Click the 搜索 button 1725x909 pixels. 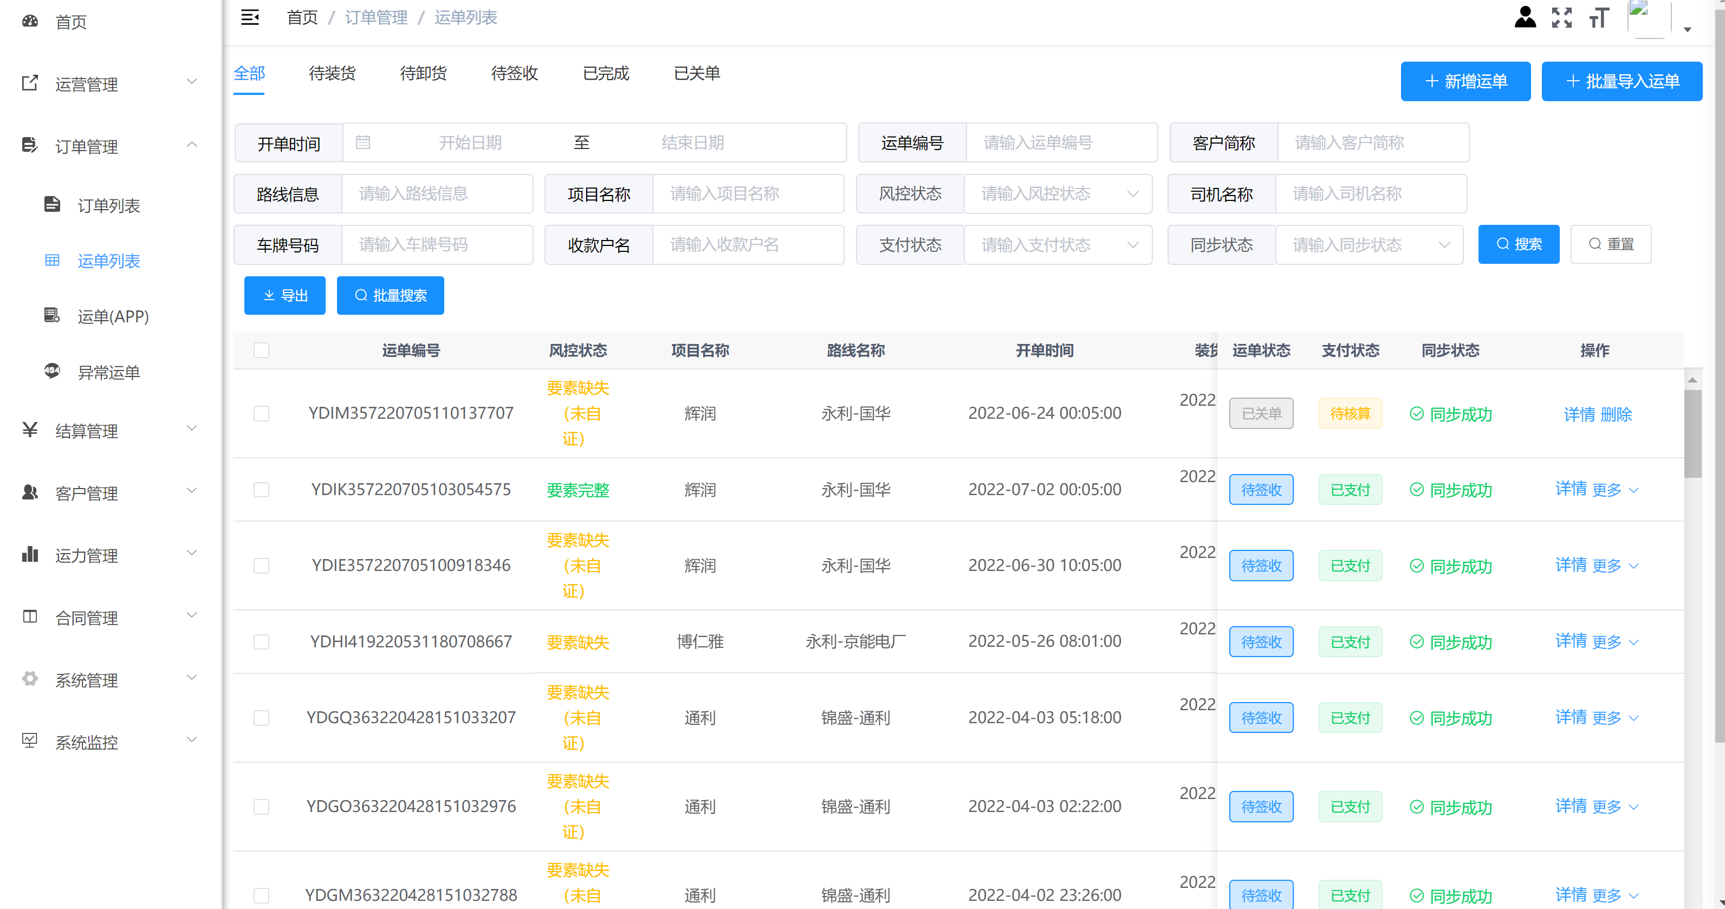click(1518, 244)
